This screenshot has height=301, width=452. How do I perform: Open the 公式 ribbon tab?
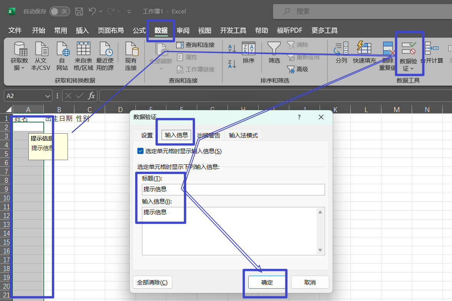[x=139, y=31]
